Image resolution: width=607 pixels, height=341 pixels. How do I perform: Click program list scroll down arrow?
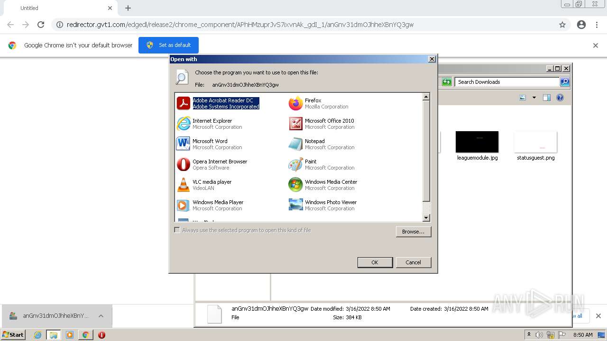click(426, 218)
